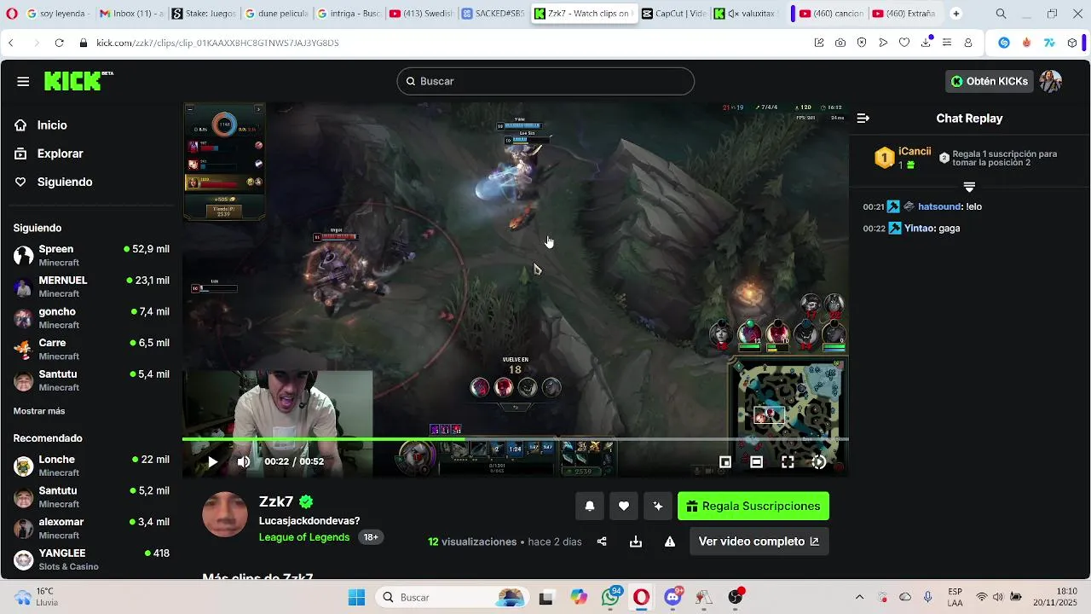Open MERNUEL channel in sidebar

click(91, 287)
